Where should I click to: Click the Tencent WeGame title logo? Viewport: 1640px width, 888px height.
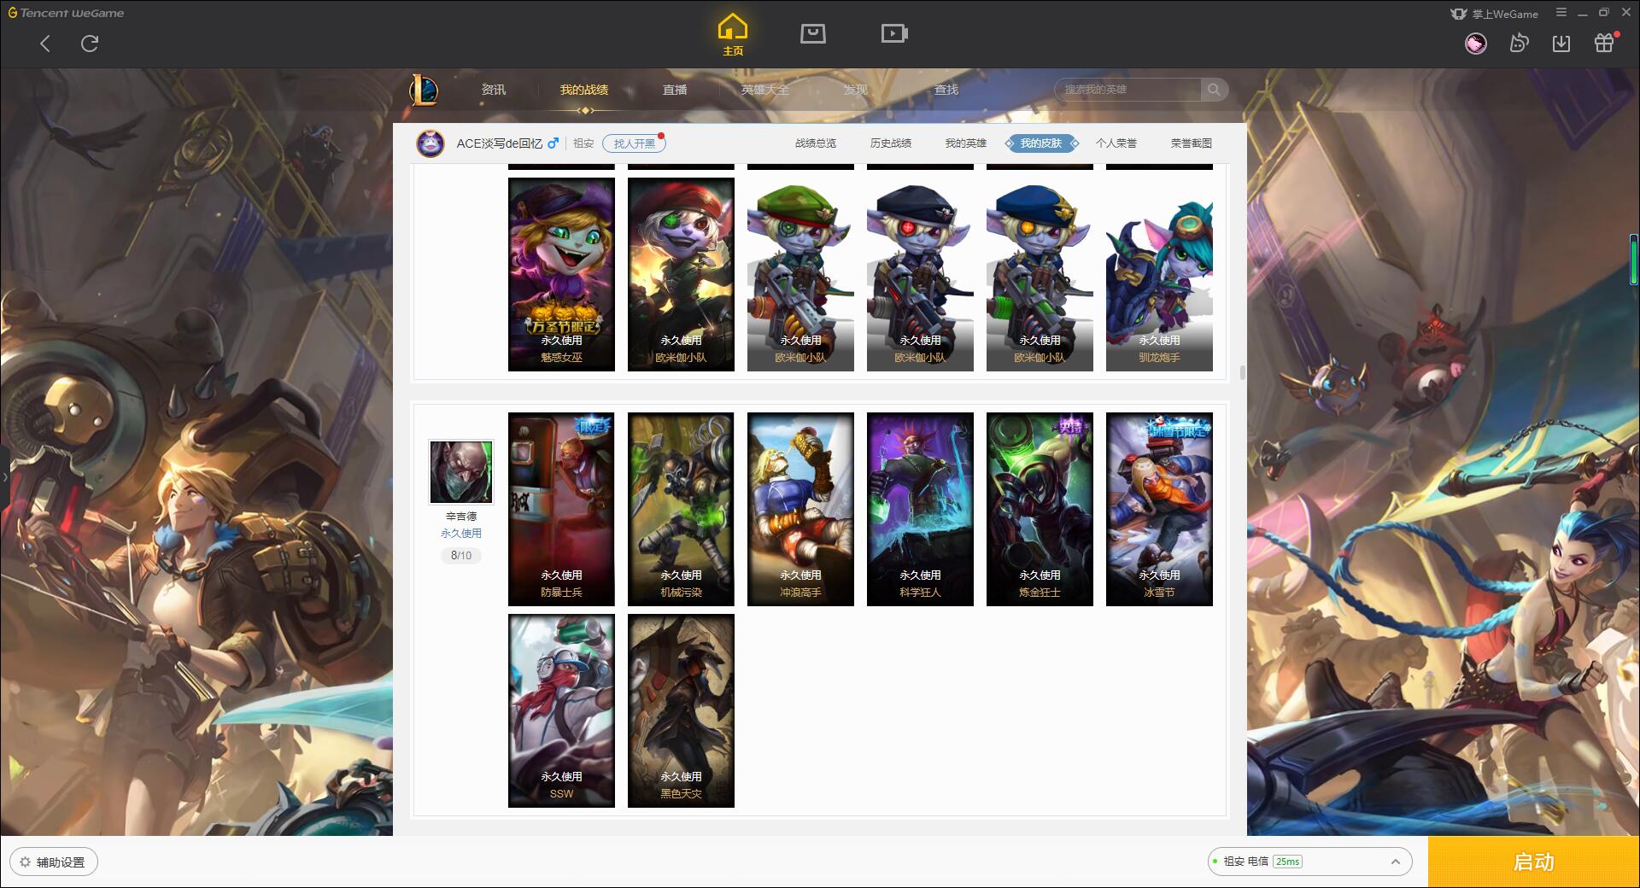point(67,13)
